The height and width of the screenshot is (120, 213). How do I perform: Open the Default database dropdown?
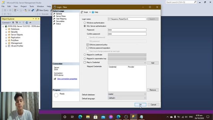pos(127,94)
